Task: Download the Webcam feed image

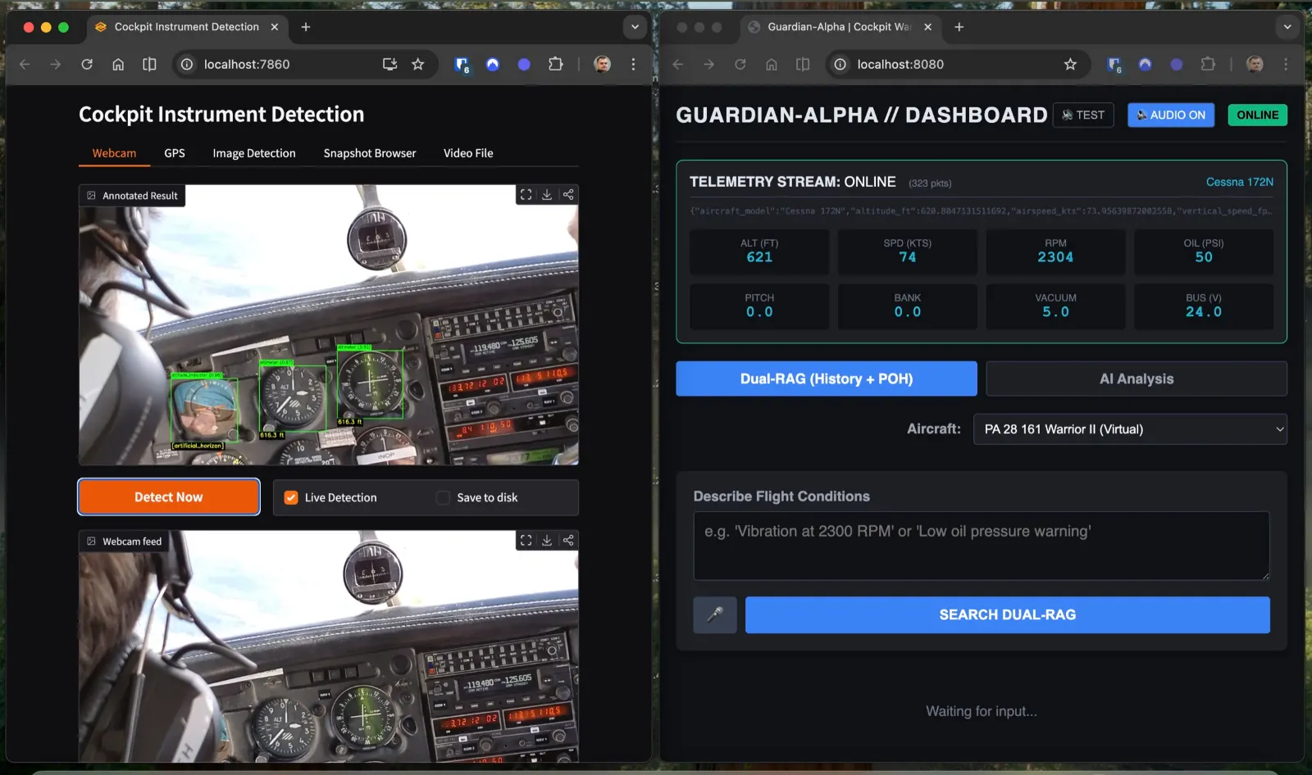Action: click(x=547, y=541)
